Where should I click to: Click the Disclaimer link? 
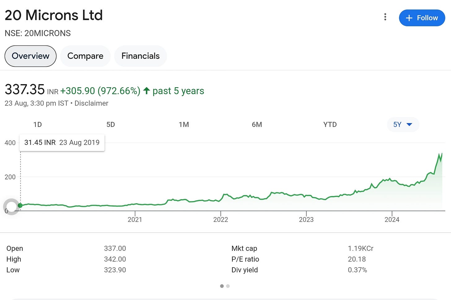pyautogui.click(x=91, y=103)
